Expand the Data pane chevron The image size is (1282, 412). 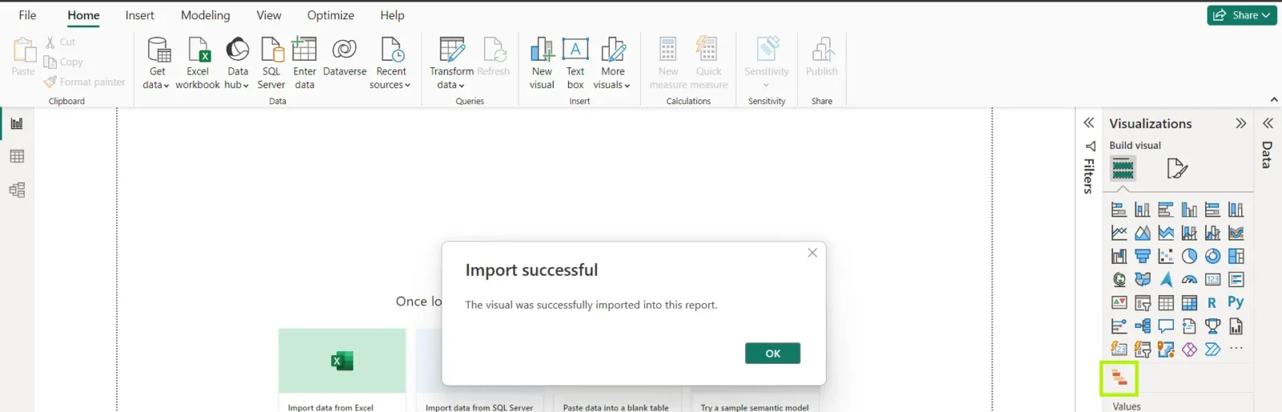(x=1268, y=123)
